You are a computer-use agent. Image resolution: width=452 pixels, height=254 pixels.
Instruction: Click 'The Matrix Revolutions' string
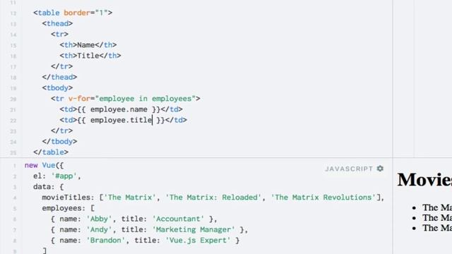tap(323, 198)
